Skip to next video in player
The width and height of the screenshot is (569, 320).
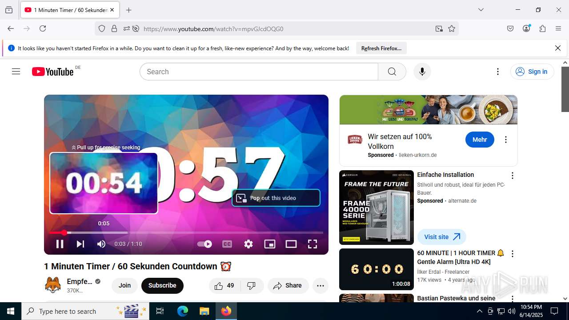click(x=80, y=244)
